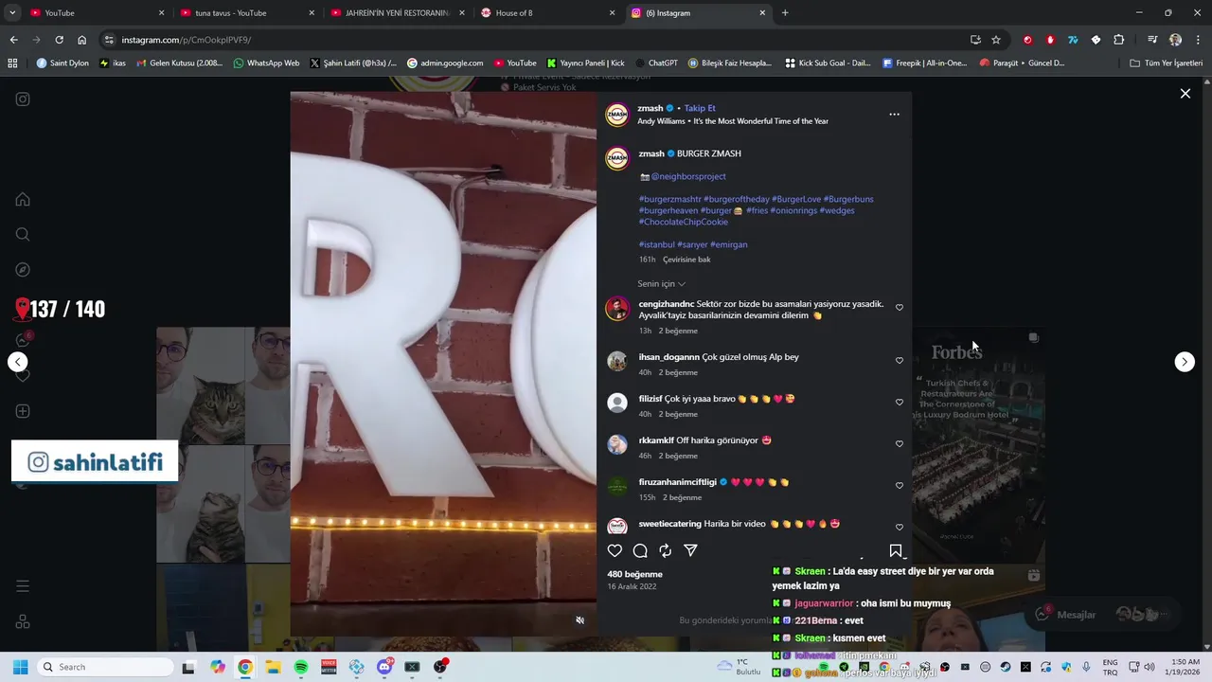Click 'Çevirisine bak' translation link
Image resolution: width=1212 pixels, height=682 pixels.
click(686, 260)
